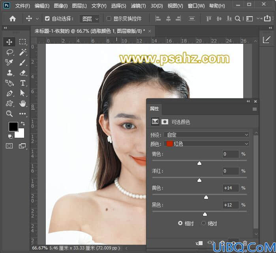Select the Custom Shape tool
Image resolution: width=276 pixels, height=253 pixels.
9,103
